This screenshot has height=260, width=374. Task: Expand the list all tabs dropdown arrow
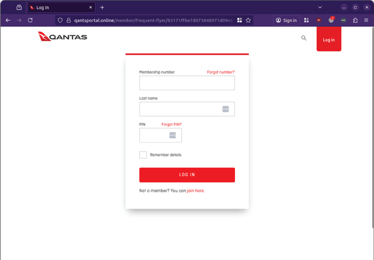pyautogui.click(x=320, y=7)
